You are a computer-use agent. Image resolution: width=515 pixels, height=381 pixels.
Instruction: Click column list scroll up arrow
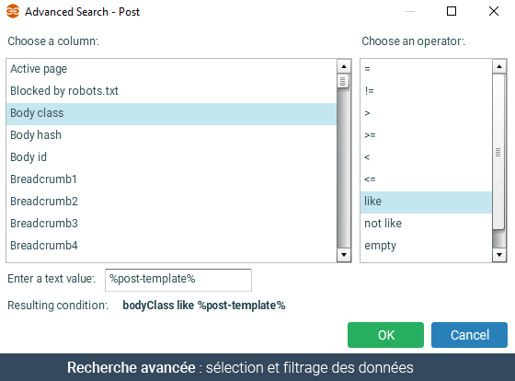(x=344, y=67)
